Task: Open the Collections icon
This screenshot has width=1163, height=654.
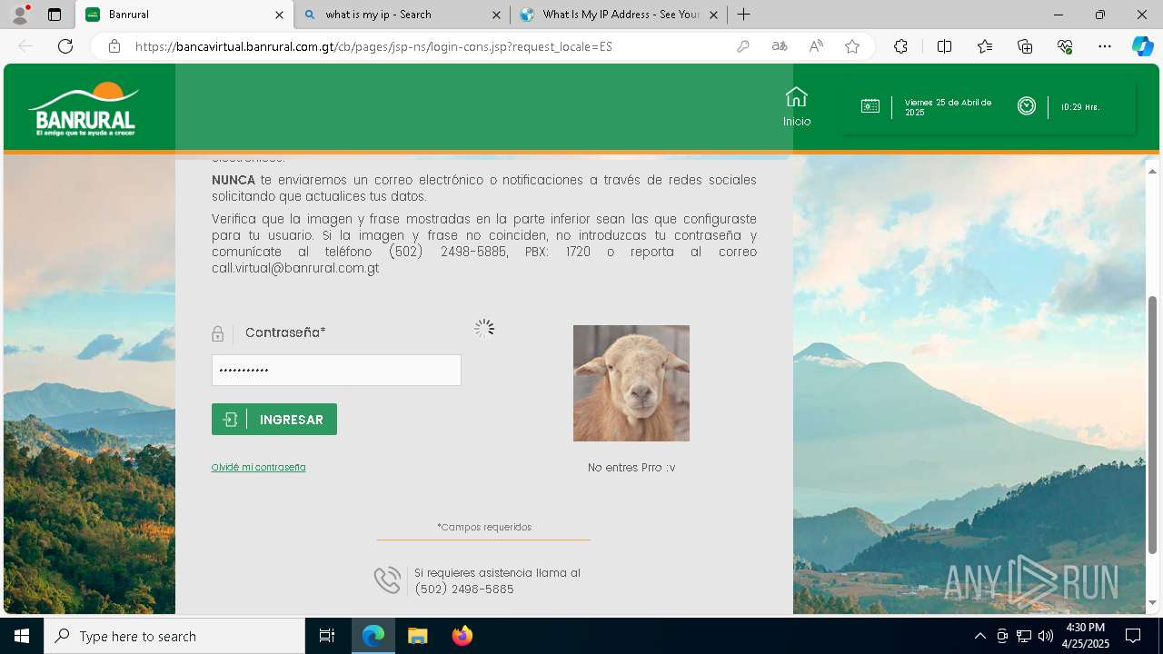Action: click(1025, 46)
